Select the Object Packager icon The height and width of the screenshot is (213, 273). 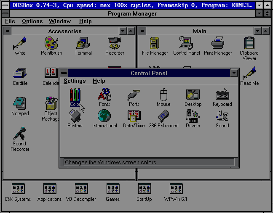(x=51, y=109)
